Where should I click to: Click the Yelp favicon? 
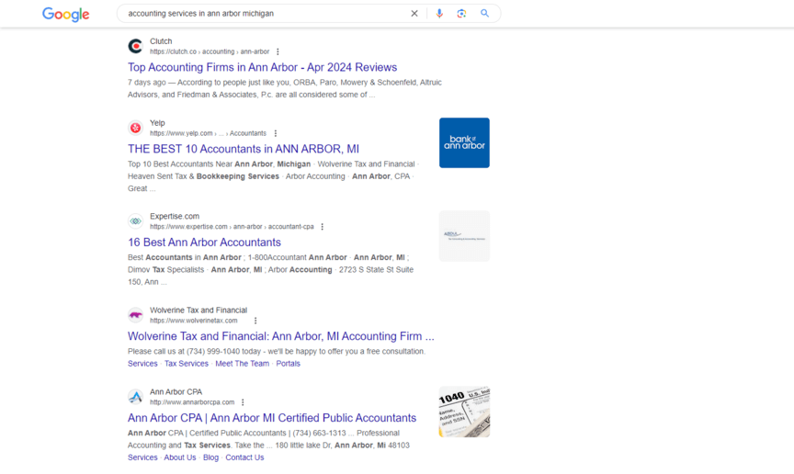click(135, 128)
